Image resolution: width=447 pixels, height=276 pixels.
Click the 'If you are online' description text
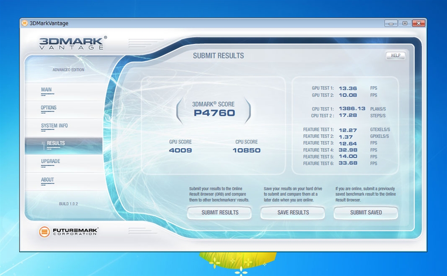tap(365, 194)
